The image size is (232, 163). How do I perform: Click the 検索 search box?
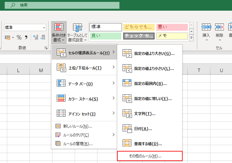tap(62, 5)
